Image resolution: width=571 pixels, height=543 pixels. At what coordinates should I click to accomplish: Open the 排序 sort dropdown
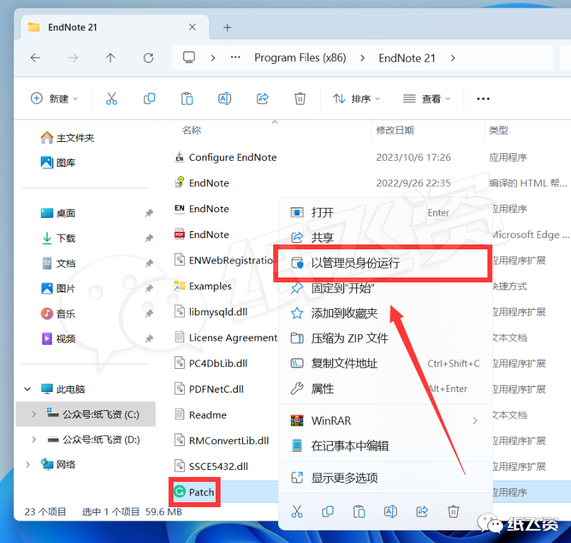point(356,98)
